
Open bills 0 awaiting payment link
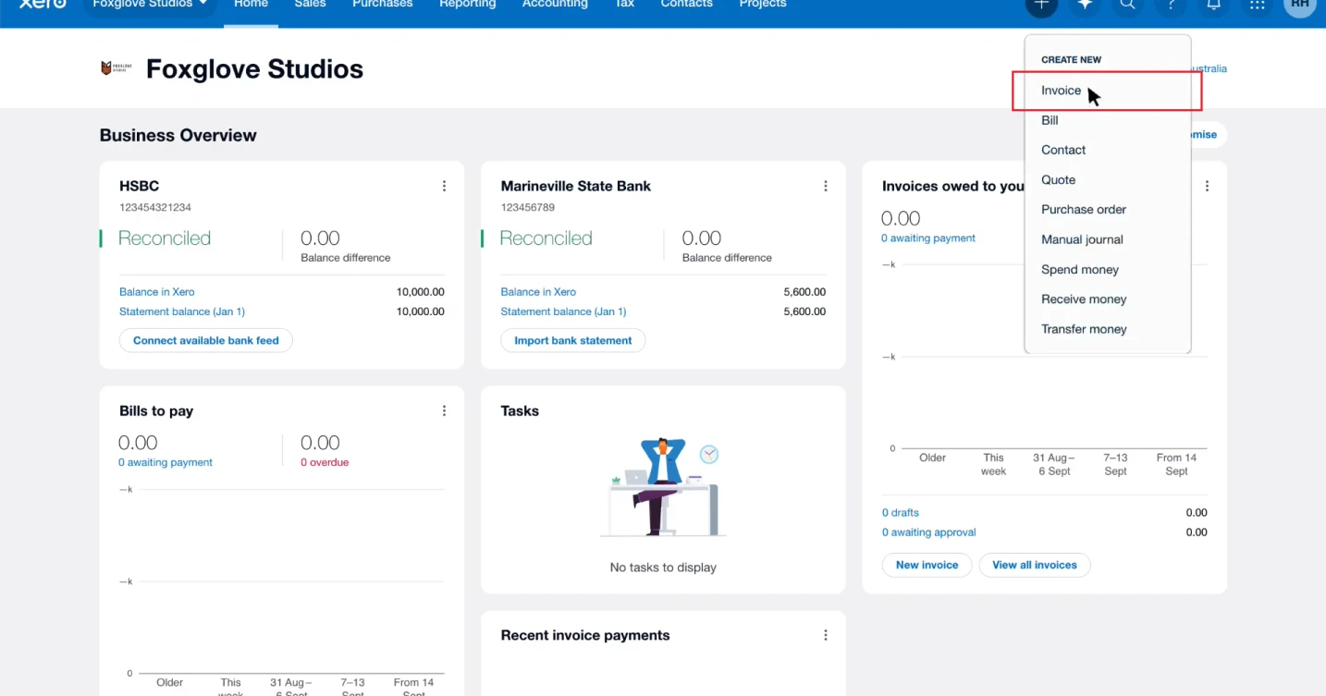point(166,462)
